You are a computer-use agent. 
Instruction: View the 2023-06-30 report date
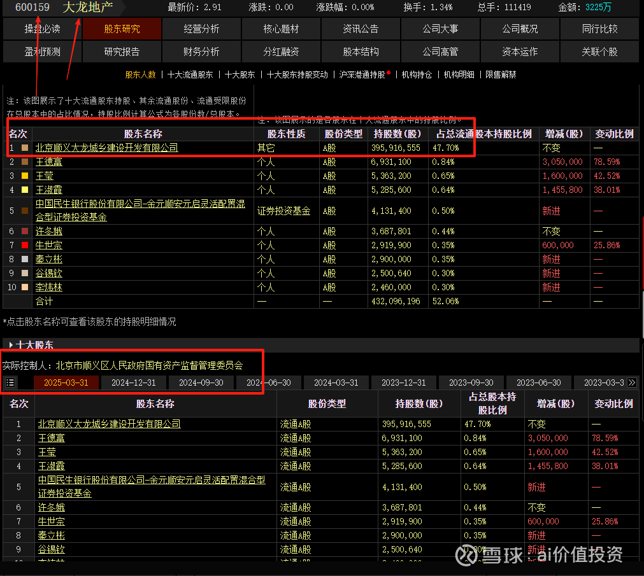539,383
